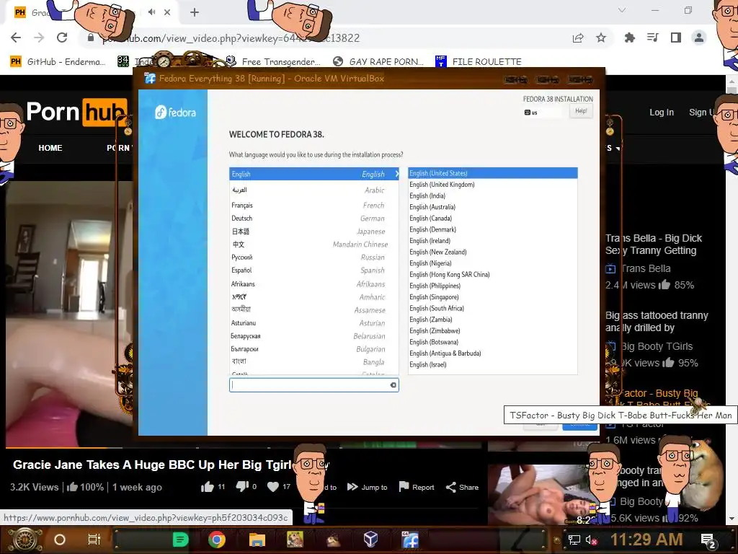Select English (Zambia) locale
The image size is (738, 554).
click(x=493, y=320)
